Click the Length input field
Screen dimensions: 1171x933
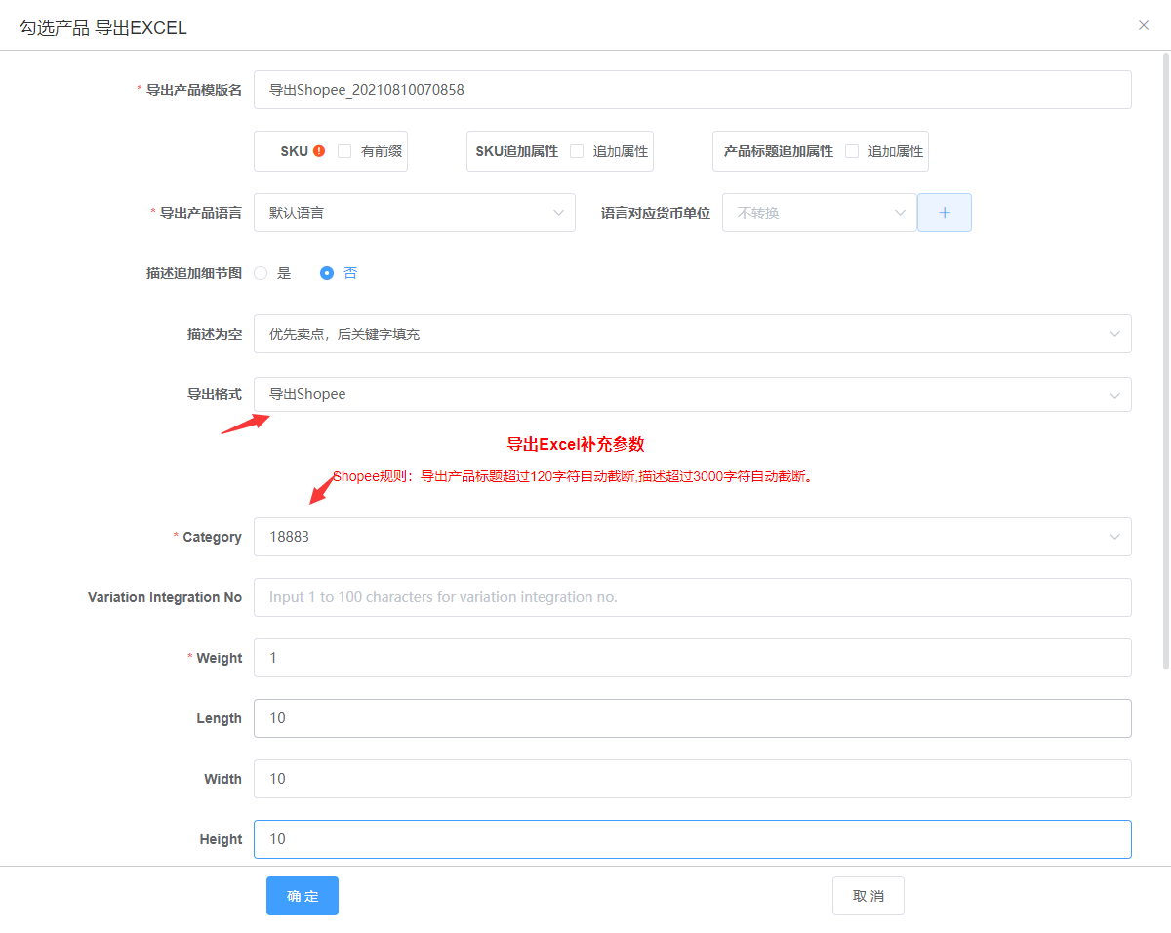pos(693,718)
